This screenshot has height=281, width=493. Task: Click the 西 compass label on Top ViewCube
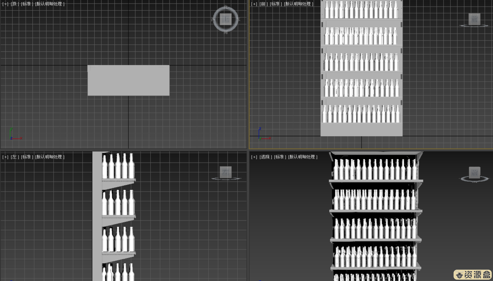pyautogui.click(x=213, y=19)
